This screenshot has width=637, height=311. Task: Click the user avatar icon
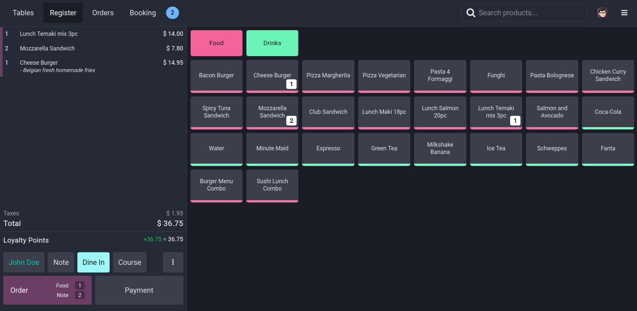(x=602, y=13)
